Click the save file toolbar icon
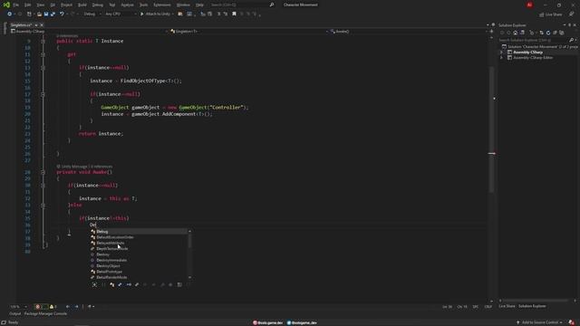Screen dimensions: 580x326 point(46,14)
